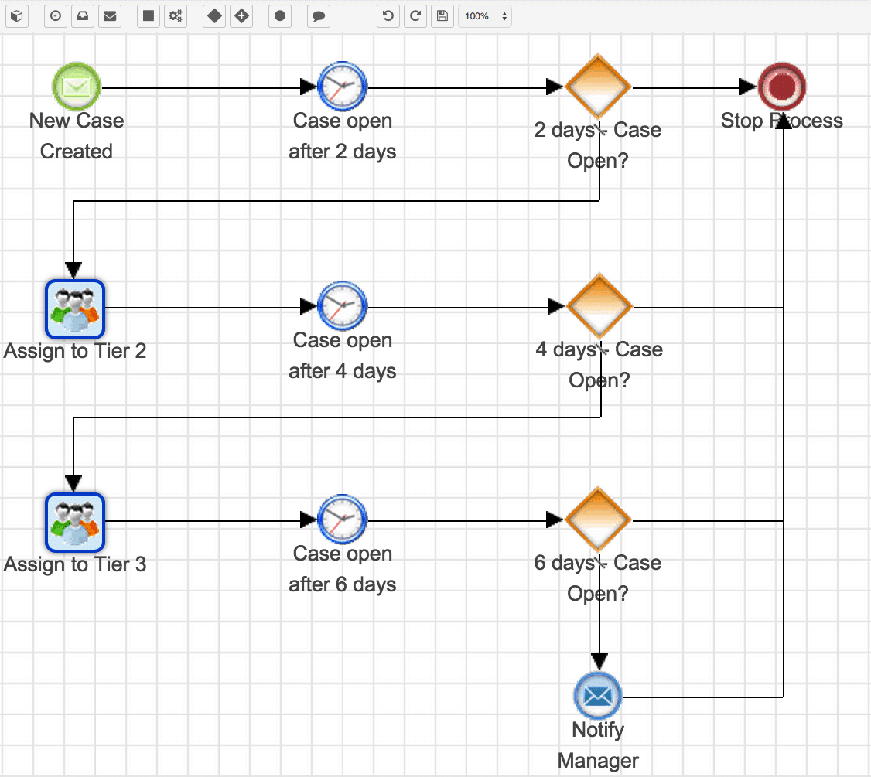Select the Stop Process end event
This screenshot has width=871, height=777.
(782, 87)
